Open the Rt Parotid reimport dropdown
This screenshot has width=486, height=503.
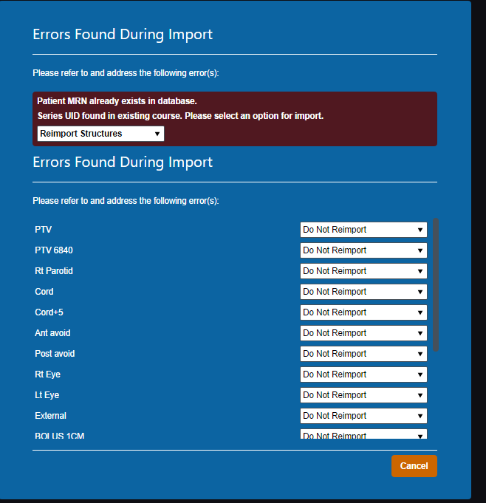pos(363,271)
